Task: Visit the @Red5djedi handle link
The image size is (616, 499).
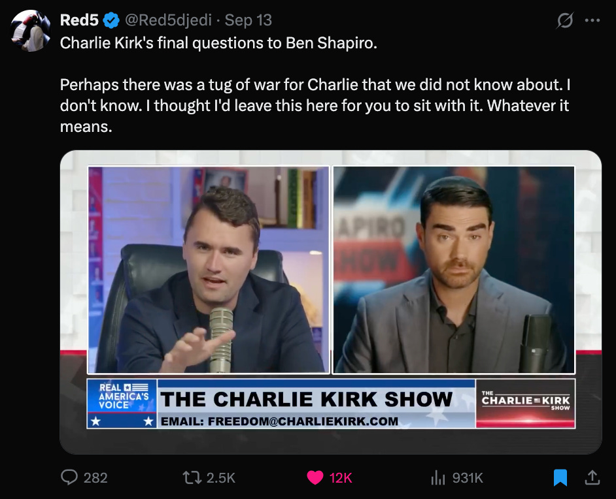Action: pyautogui.click(x=168, y=20)
